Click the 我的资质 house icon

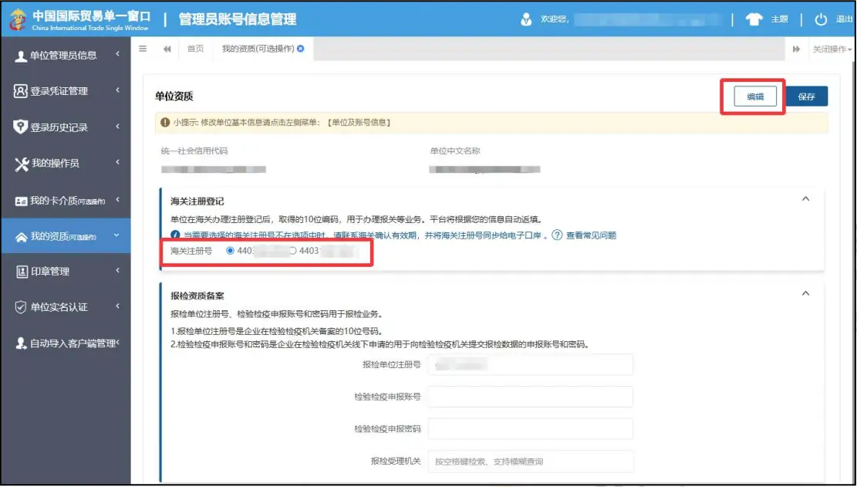pyautogui.click(x=22, y=237)
